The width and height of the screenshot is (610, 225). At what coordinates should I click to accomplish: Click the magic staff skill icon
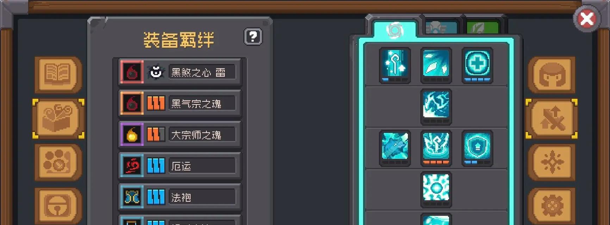(x=395, y=65)
